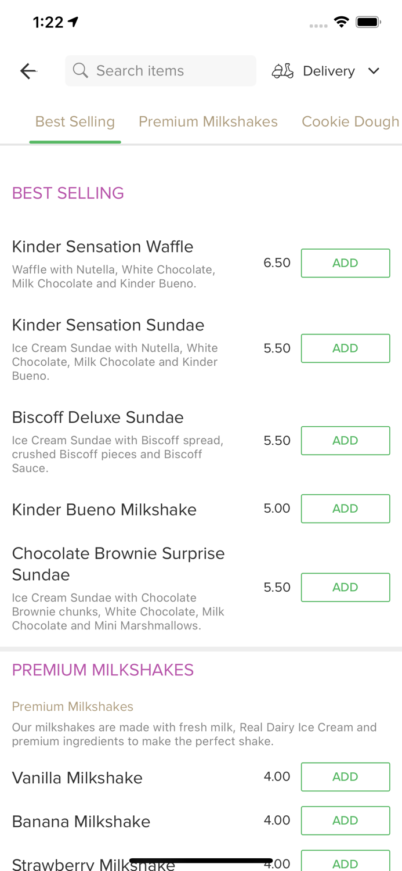Tap the back arrow to return
Viewport: 402px width, 871px height.
tap(27, 70)
